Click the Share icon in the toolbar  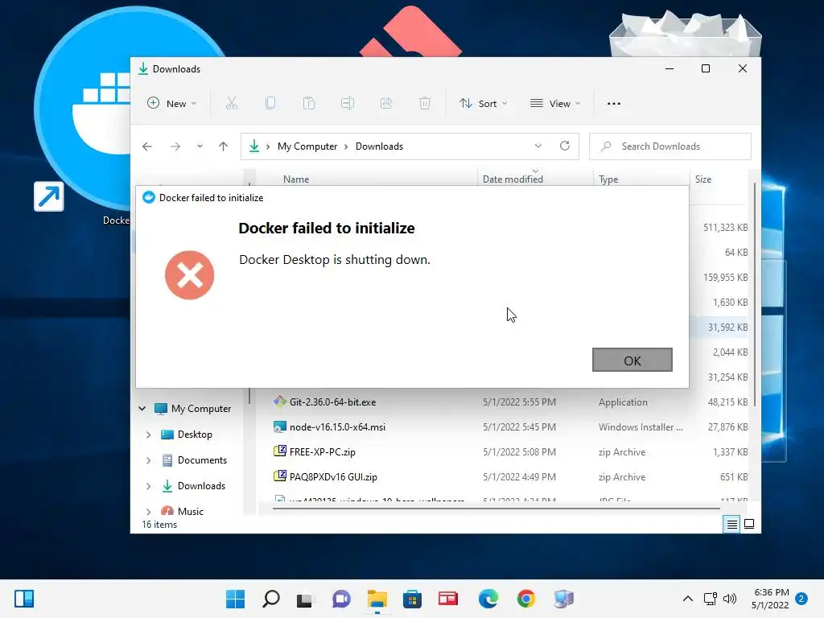click(x=386, y=104)
